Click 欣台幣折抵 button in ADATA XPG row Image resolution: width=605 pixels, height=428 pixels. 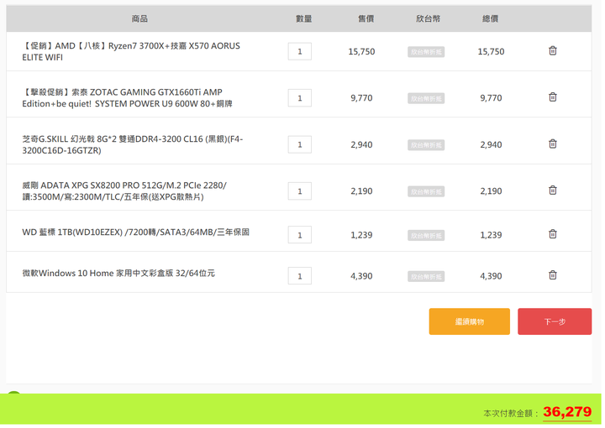tap(426, 192)
